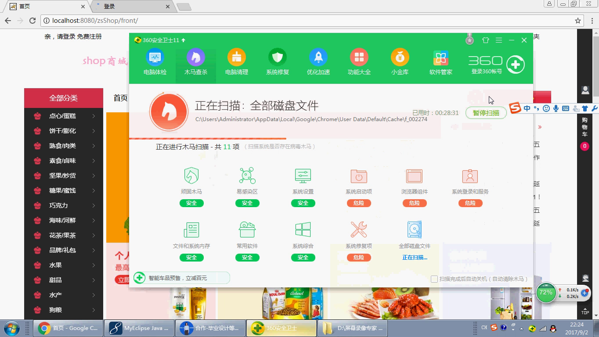Click the Sogou S icon on IME toolbar
The image size is (599, 337).
(x=515, y=108)
